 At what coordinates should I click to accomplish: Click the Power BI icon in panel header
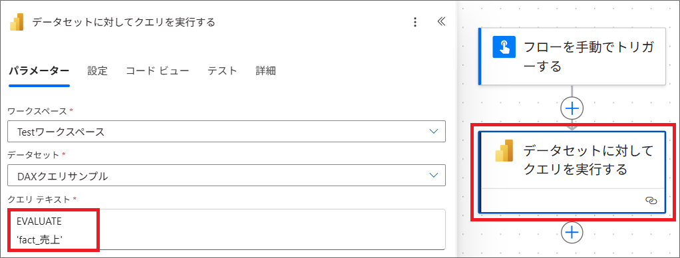17,23
